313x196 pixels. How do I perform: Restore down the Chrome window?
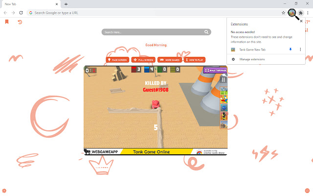pos(296,3)
